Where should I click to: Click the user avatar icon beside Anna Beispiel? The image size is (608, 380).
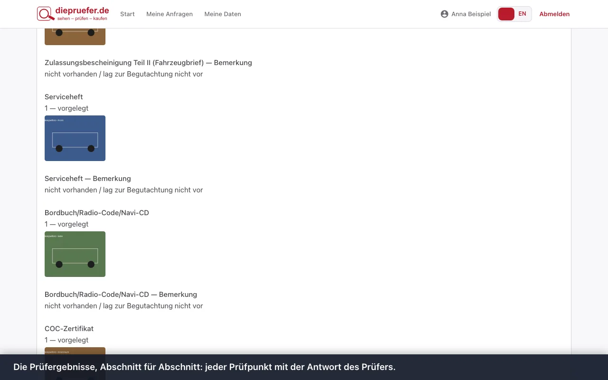tap(445, 14)
